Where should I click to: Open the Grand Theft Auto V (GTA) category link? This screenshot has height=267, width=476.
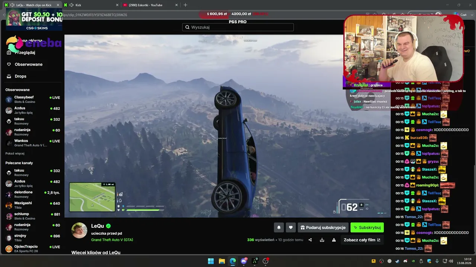tap(112, 240)
